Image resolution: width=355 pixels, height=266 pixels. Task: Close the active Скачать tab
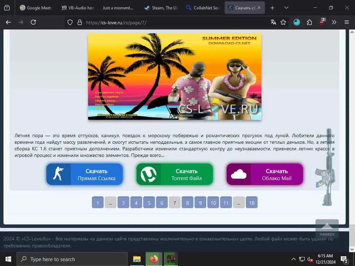pyautogui.click(x=259, y=8)
